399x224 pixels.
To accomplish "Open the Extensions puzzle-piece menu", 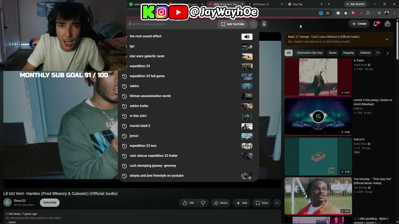I will [x=368, y=13].
